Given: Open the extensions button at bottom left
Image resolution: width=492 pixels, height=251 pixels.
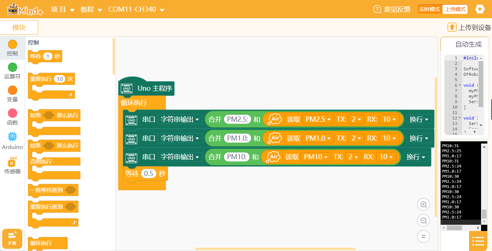Looking at the screenshot, I should pyautogui.click(x=12, y=239).
